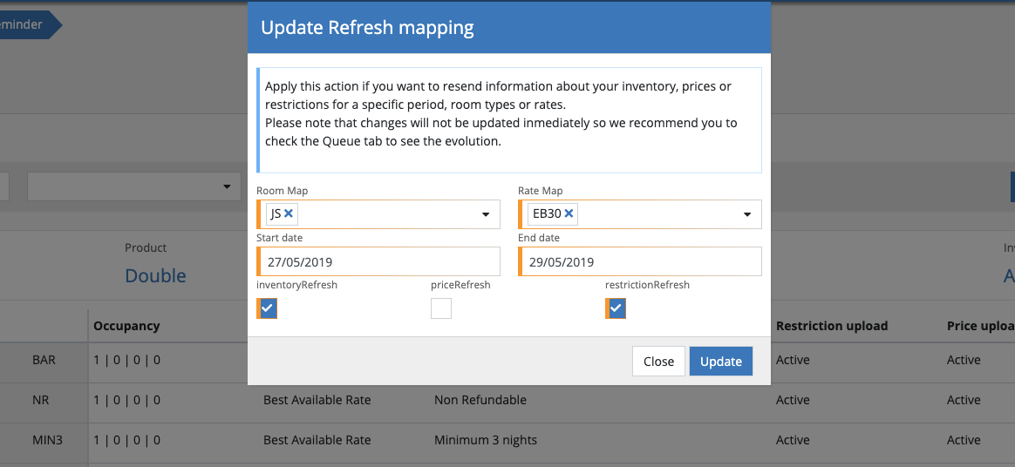The image size is (1015, 467).
Task: Uncheck the restrictionRefresh checkbox
Action: click(616, 308)
